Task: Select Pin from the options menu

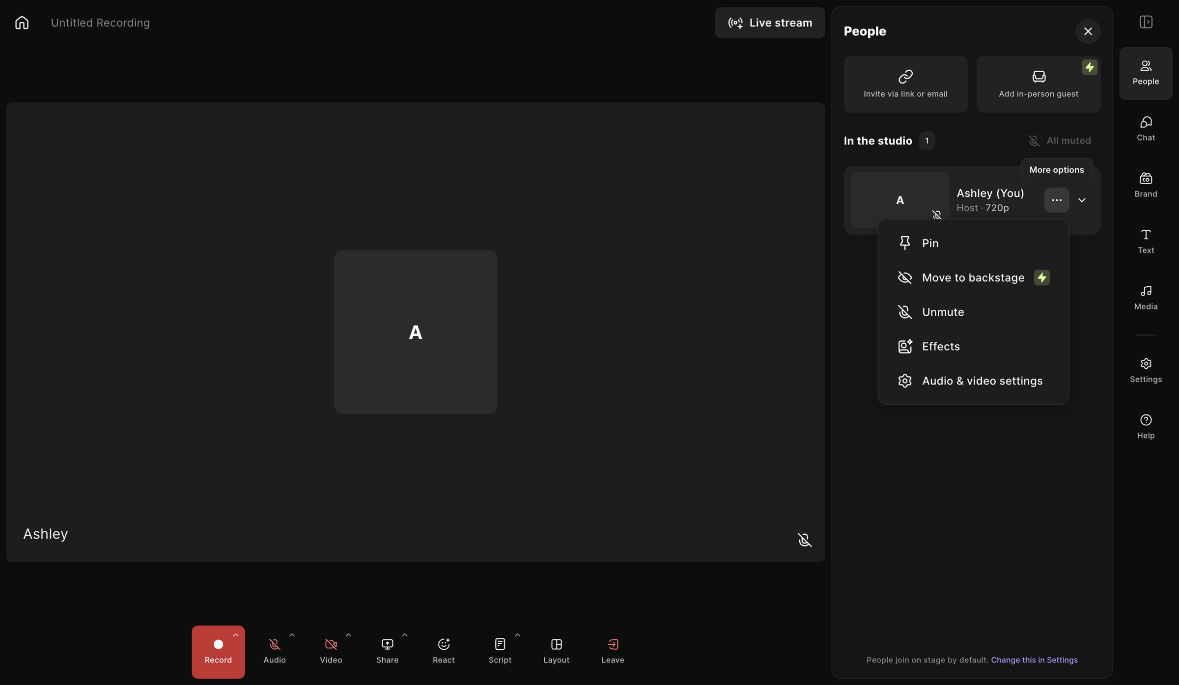Action: click(973, 243)
